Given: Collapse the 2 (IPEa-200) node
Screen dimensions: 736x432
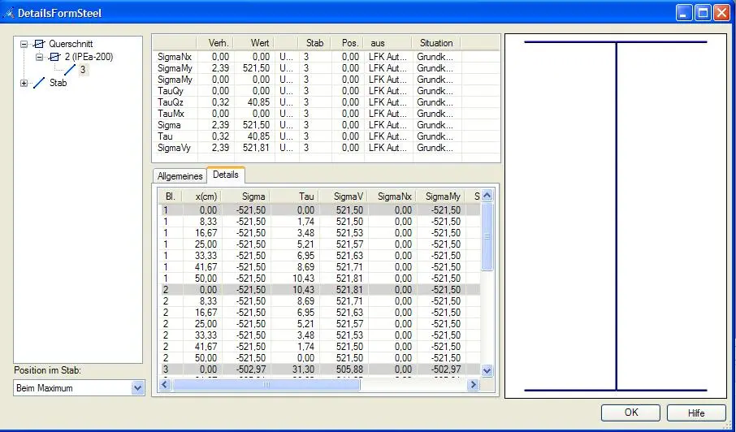Looking at the screenshot, I should (x=40, y=57).
